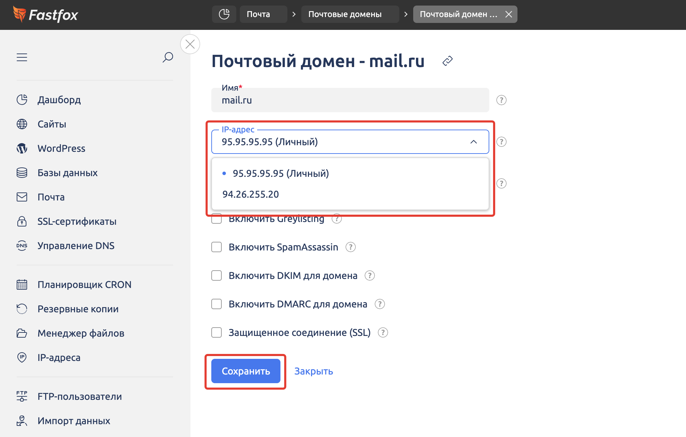Toggle Включить DKIM для домена checkbox
The height and width of the screenshot is (437, 686).
217,275
